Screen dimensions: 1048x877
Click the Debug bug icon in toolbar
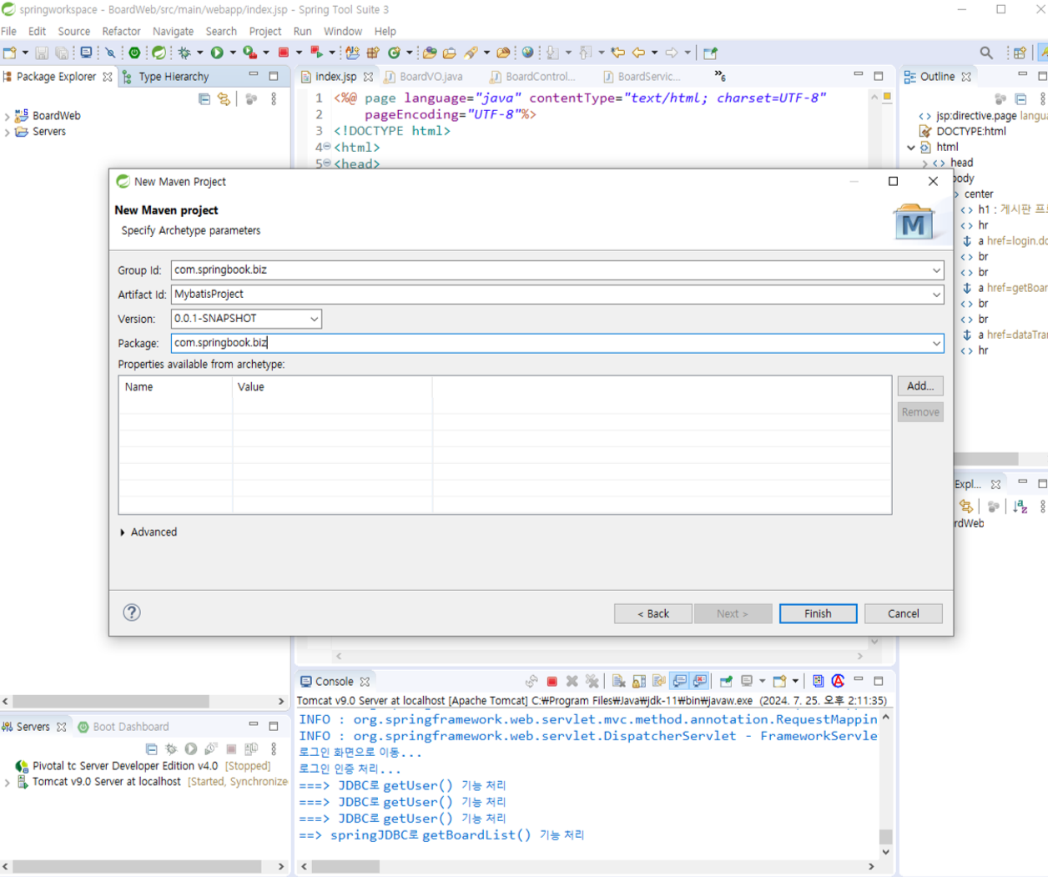point(184,53)
